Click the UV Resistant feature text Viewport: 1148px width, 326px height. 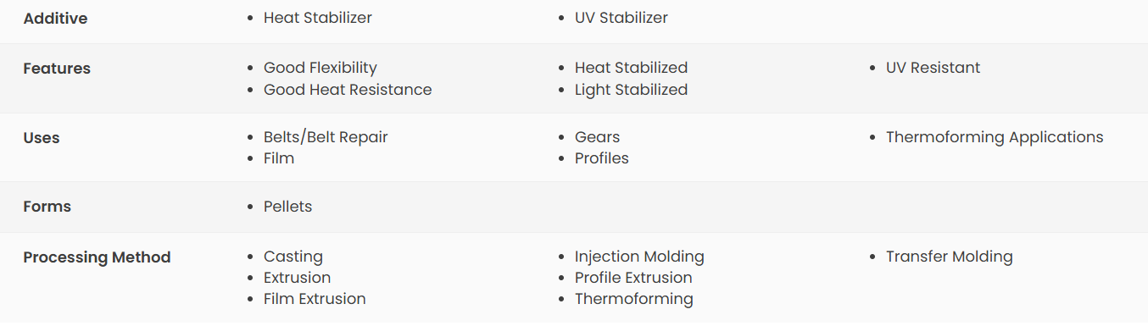pyautogui.click(x=933, y=68)
